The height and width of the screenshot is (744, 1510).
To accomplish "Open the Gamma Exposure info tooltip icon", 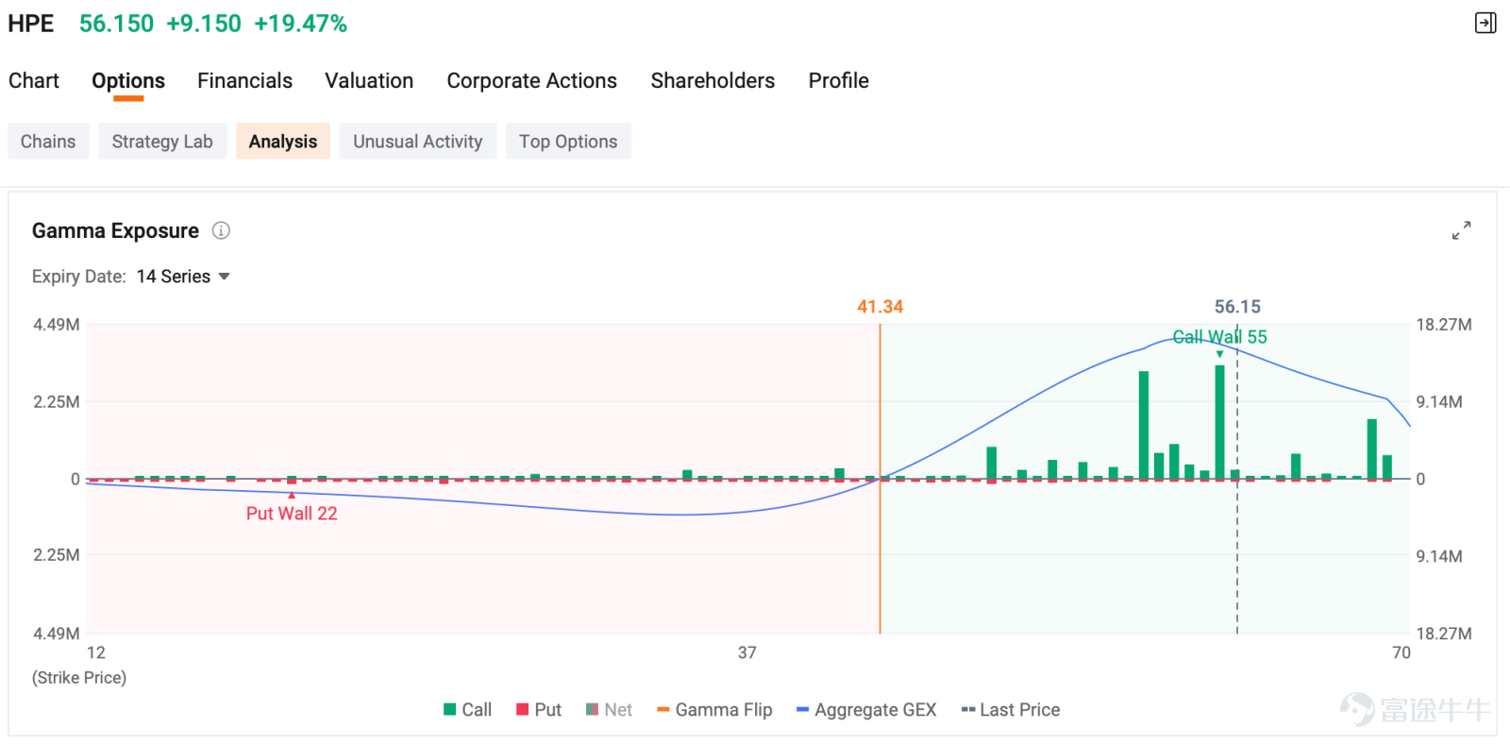I will pyautogui.click(x=221, y=230).
